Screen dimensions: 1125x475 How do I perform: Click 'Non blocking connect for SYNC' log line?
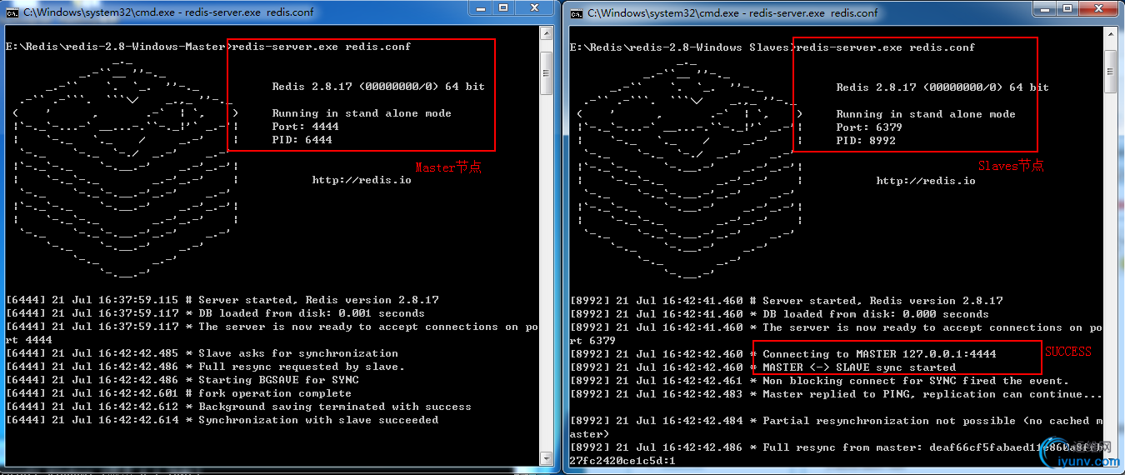[820, 381]
